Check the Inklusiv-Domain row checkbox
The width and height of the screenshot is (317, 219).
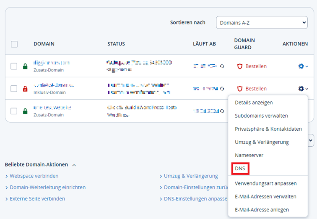[x=14, y=89]
